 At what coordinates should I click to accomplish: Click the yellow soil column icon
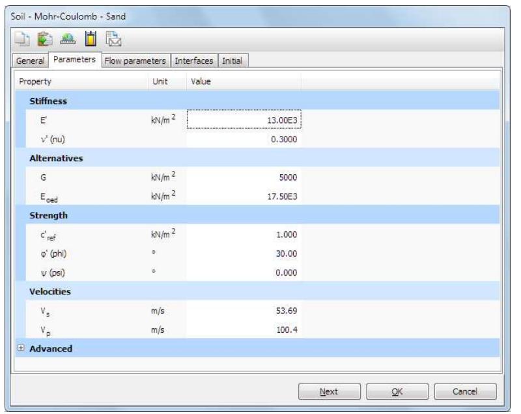(90, 39)
